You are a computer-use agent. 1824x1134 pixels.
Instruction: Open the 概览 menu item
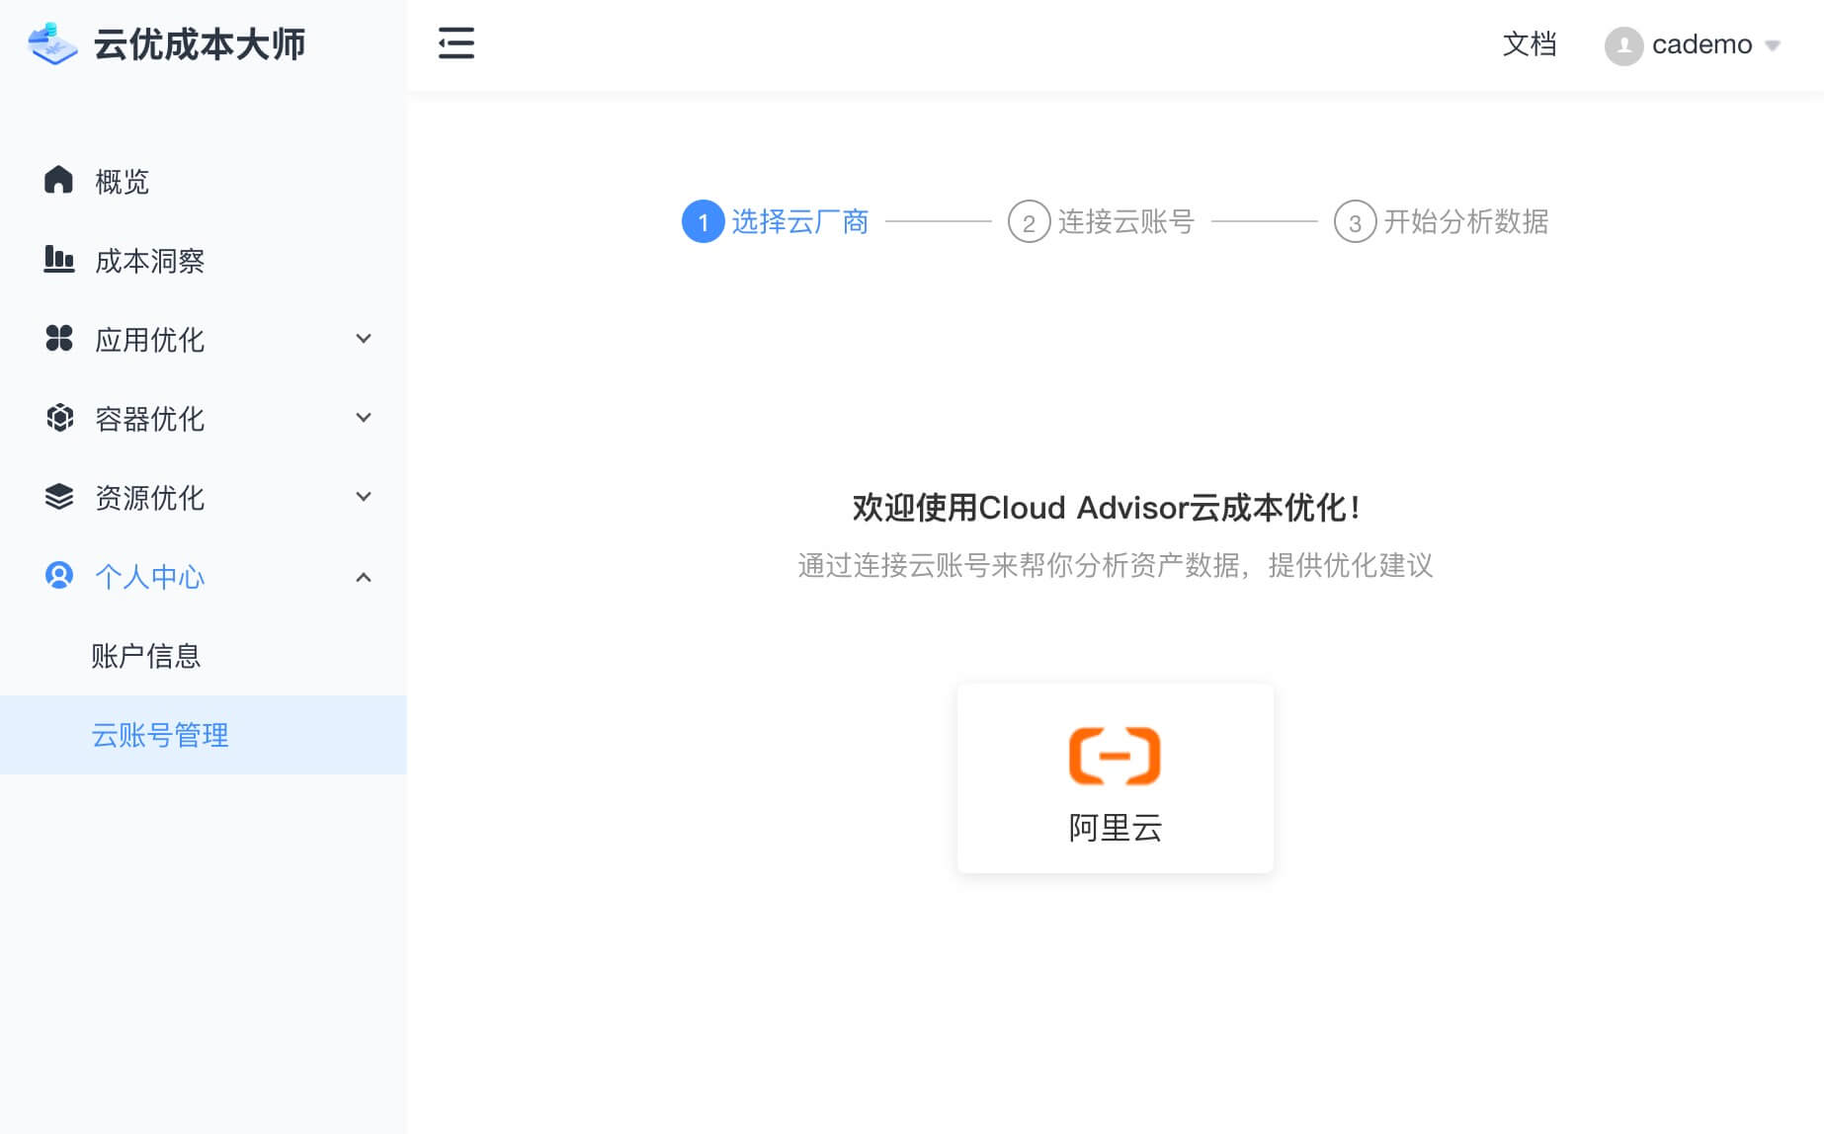coord(204,181)
